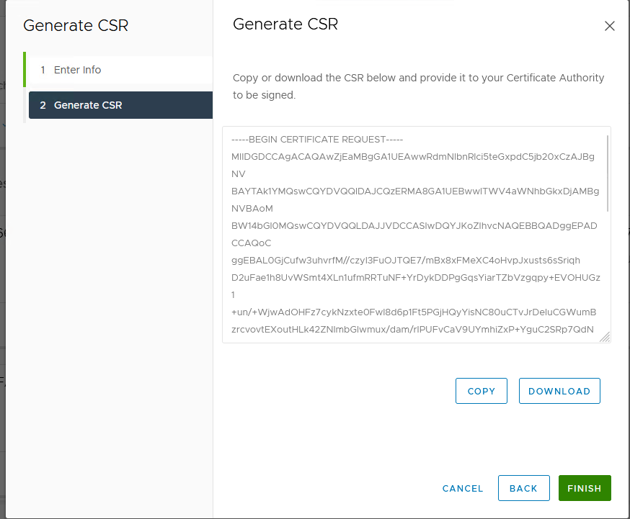The image size is (630, 519).
Task: Go back to the previous wizard step
Action: point(524,488)
